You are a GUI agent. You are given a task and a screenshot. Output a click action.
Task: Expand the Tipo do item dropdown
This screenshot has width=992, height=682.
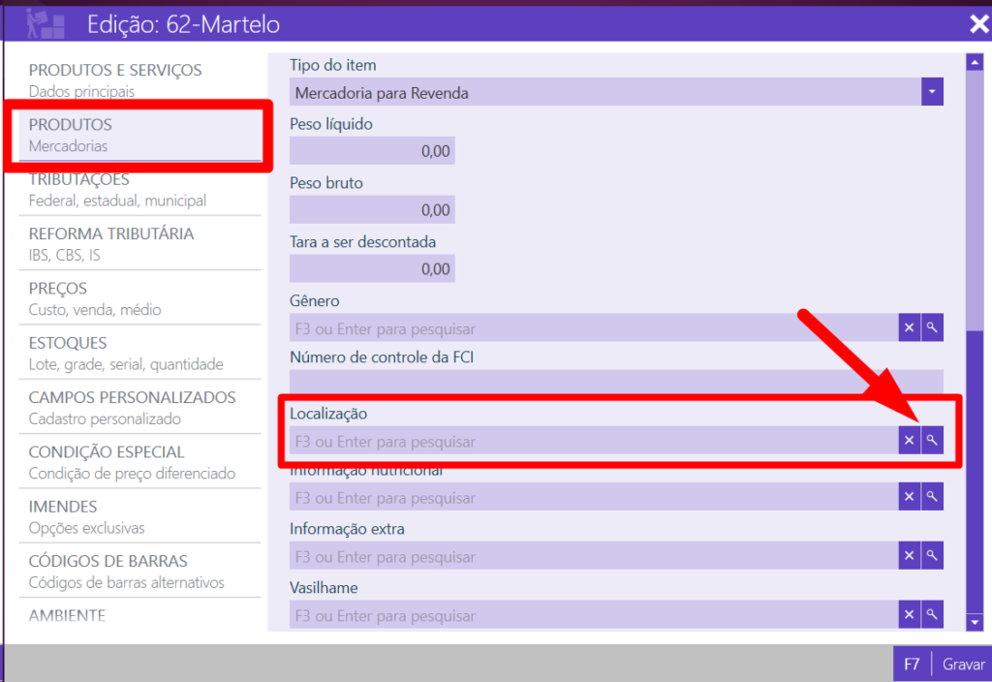pyautogui.click(x=931, y=92)
